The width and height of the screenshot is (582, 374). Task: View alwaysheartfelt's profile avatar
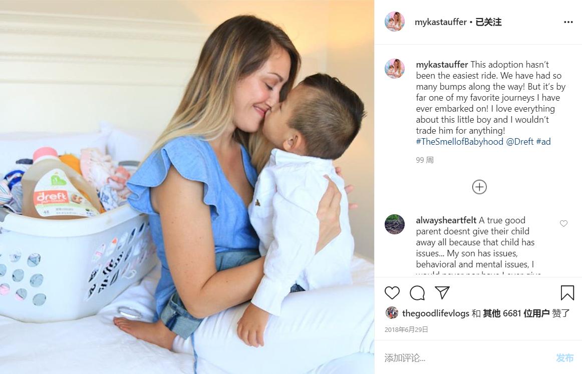(395, 224)
